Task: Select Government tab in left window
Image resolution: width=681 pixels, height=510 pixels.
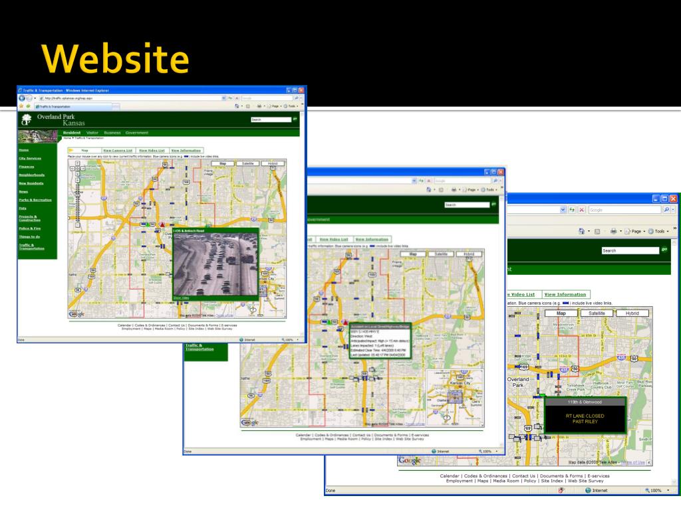Action: coord(137,133)
